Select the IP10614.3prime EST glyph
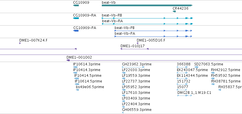242x114 pixels. (x=75, y=67)
